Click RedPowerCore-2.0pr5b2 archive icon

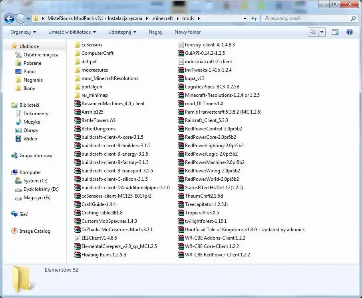[x=181, y=137]
